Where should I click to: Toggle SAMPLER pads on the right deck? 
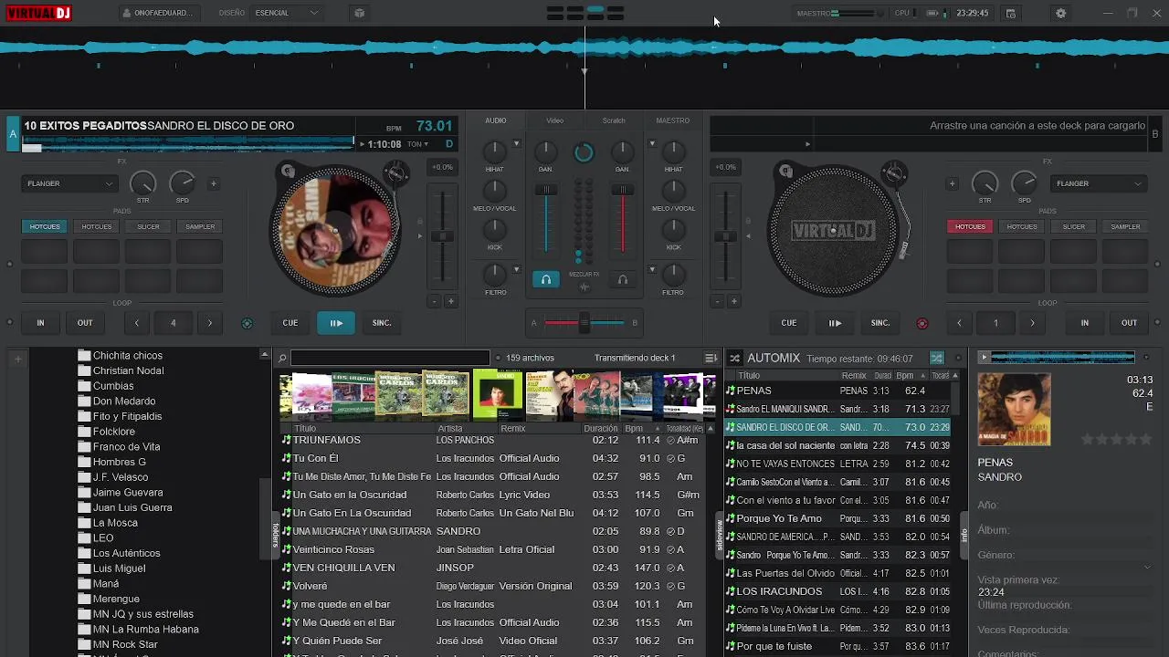pos(1125,226)
